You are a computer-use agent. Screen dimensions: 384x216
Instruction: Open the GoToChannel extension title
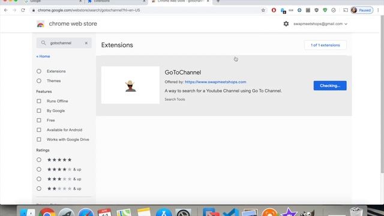(x=183, y=73)
